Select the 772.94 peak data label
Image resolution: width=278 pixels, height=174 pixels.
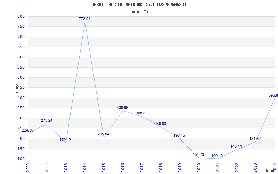pyautogui.click(x=84, y=19)
